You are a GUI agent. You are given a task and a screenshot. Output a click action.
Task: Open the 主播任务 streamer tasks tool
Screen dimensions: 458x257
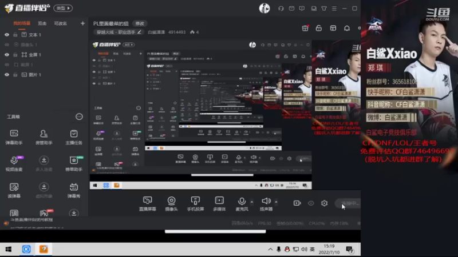(x=74, y=137)
